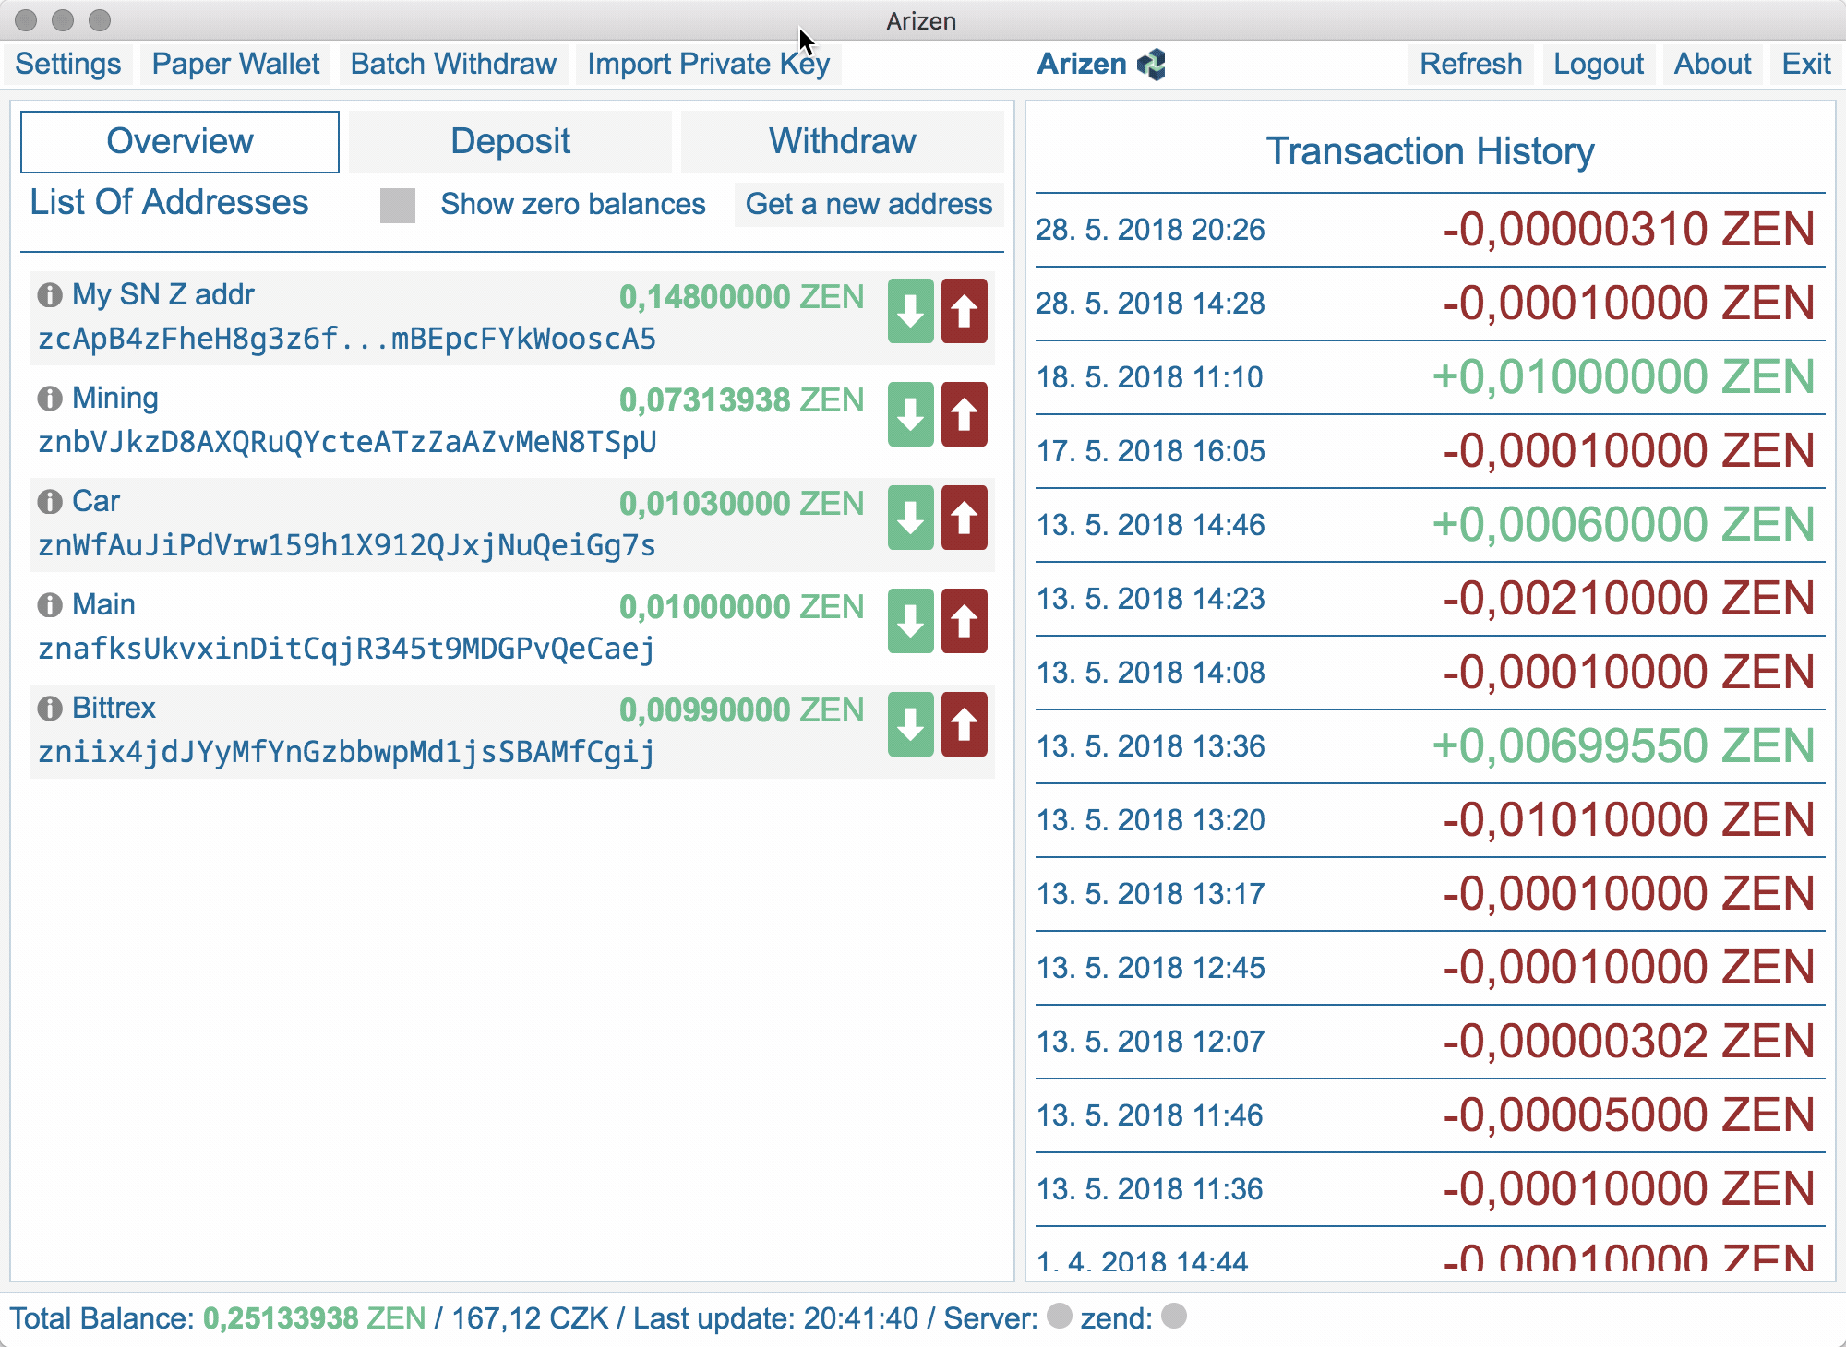Click the Exit button
The width and height of the screenshot is (1846, 1347).
(x=1806, y=64)
